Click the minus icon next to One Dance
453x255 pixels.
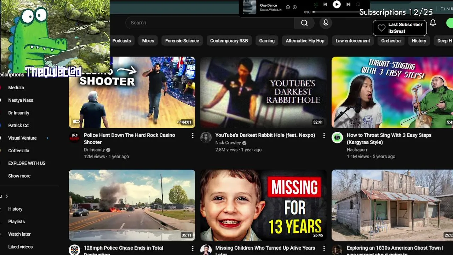288,7
